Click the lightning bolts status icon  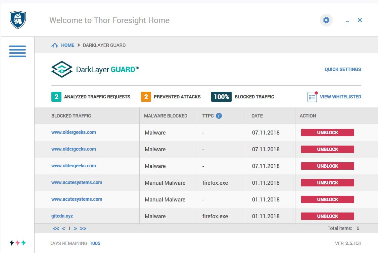tap(17, 243)
